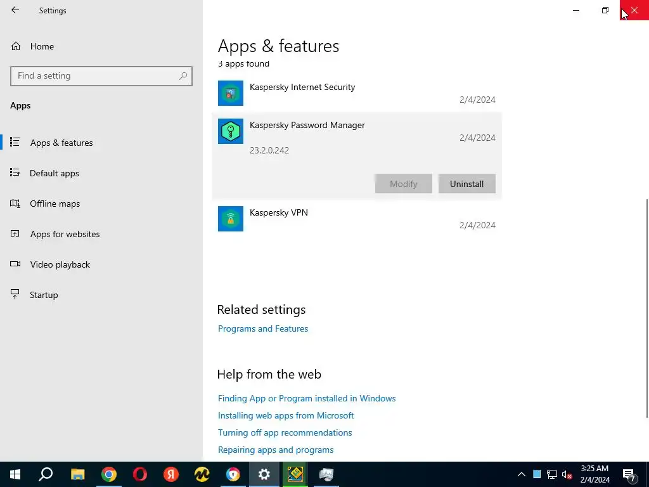Open Installing web apps from Microsoft link
The height and width of the screenshot is (487, 649).
click(x=286, y=415)
